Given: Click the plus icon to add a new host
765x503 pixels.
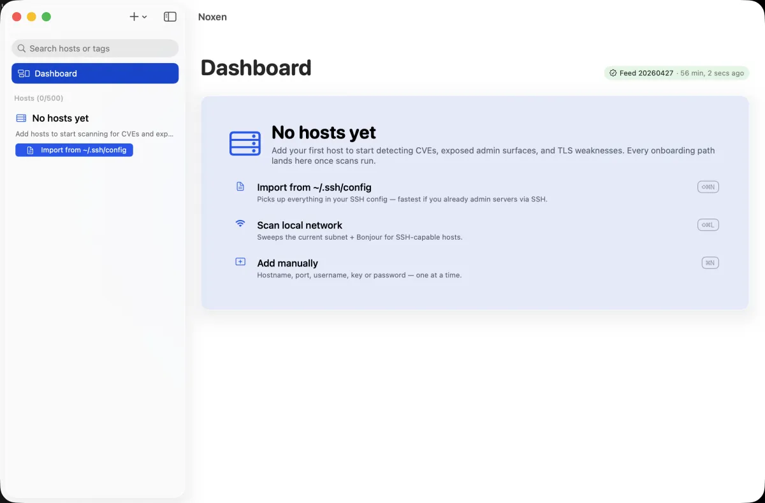Looking at the screenshot, I should pyautogui.click(x=133, y=17).
